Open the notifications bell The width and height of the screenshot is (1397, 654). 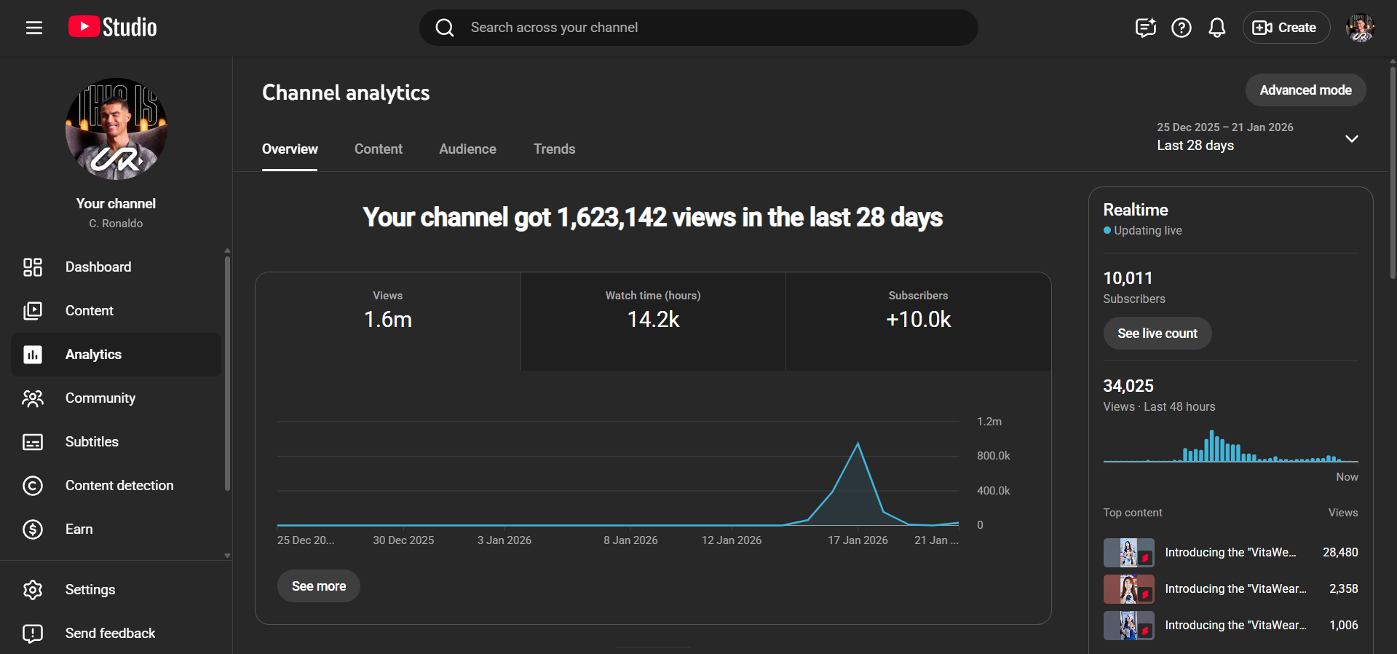pyautogui.click(x=1216, y=28)
